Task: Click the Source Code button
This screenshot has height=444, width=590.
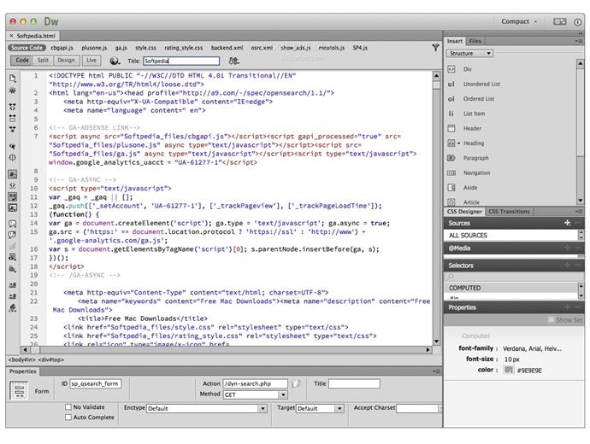Action: (x=27, y=48)
